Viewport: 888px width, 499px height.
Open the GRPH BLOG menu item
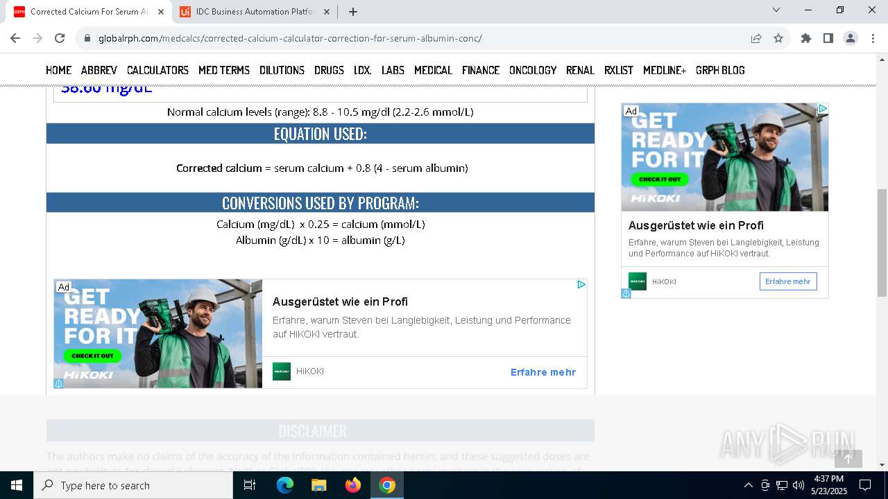click(x=720, y=70)
